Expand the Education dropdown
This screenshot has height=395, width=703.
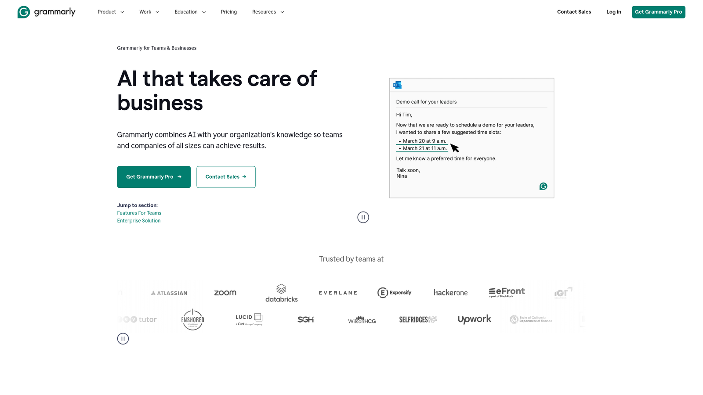click(190, 12)
